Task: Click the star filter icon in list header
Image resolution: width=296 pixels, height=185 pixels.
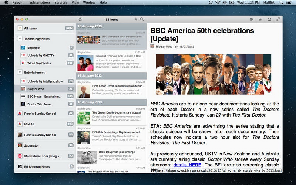Action: [x=136, y=19]
